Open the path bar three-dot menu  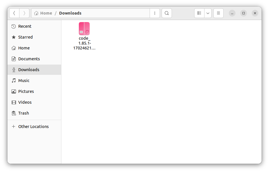(155, 13)
